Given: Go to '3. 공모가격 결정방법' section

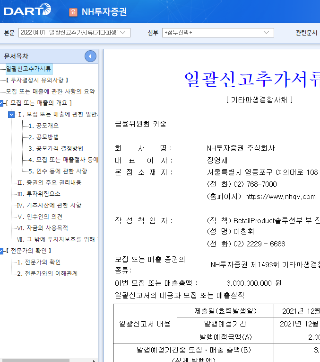Looking at the screenshot, I should (56, 148).
